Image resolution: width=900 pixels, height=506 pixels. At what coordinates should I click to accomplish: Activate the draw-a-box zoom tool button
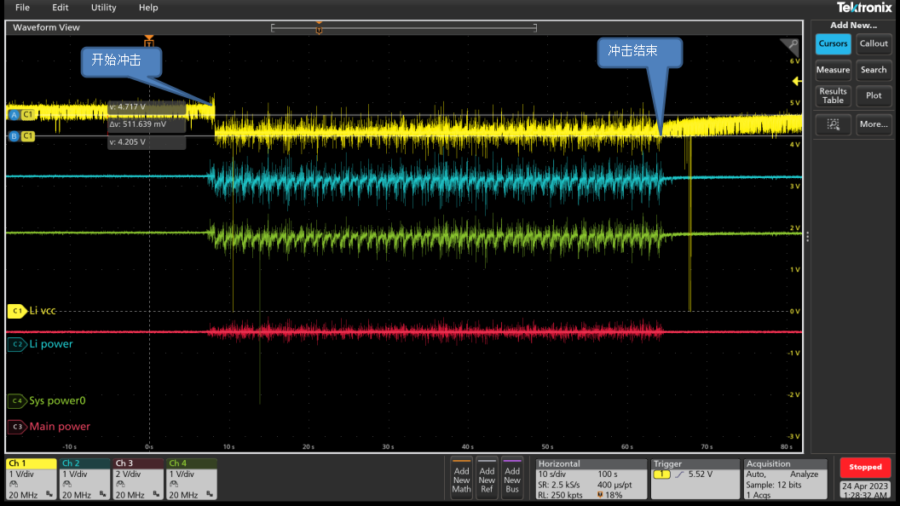(833, 124)
